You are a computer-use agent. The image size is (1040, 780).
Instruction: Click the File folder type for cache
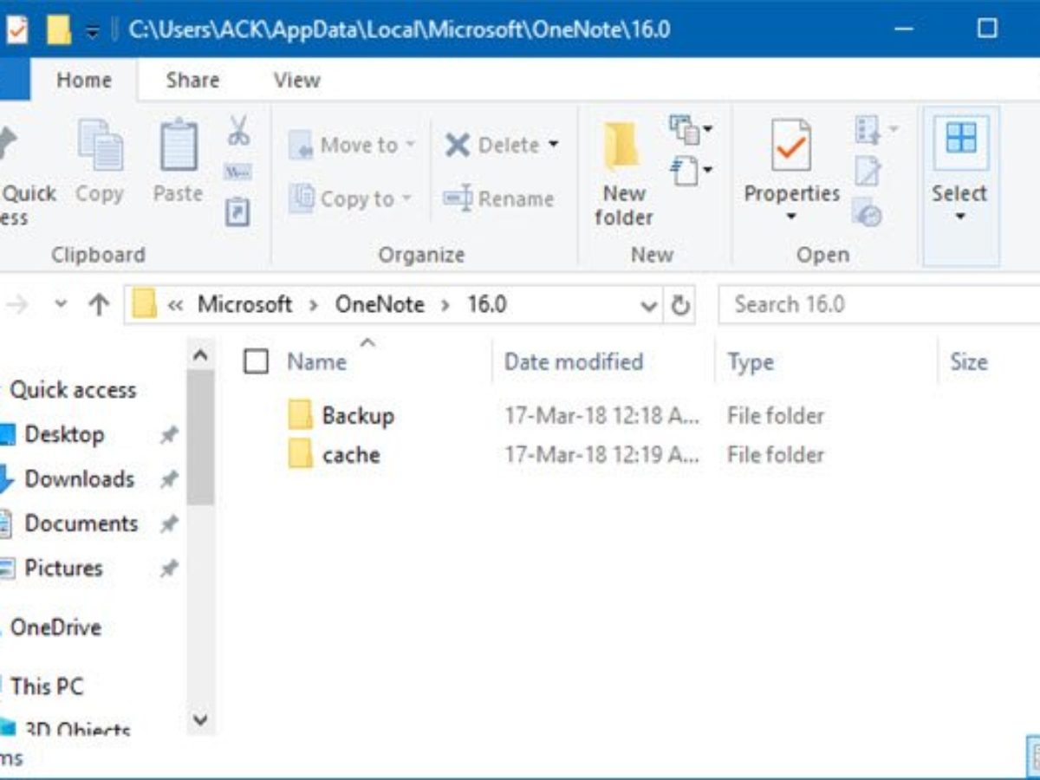pyautogui.click(x=776, y=455)
